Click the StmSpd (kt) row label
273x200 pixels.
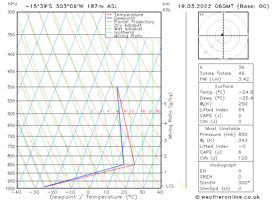[x=215, y=189]
